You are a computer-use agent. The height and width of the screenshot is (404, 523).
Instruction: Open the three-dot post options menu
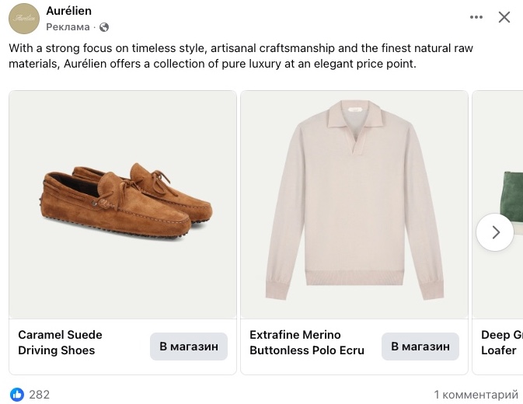click(476, 17)
